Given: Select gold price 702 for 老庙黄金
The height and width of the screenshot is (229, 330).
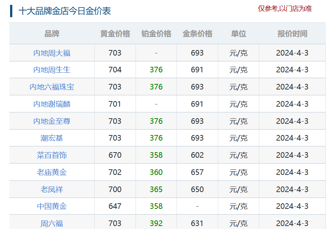Looking at the screenshot, I should [x=115, y=172].
